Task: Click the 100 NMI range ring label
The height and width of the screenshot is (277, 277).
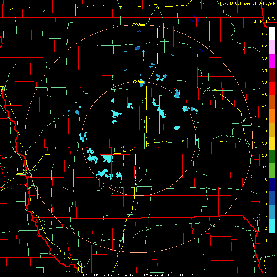Action: click(138, 25)
